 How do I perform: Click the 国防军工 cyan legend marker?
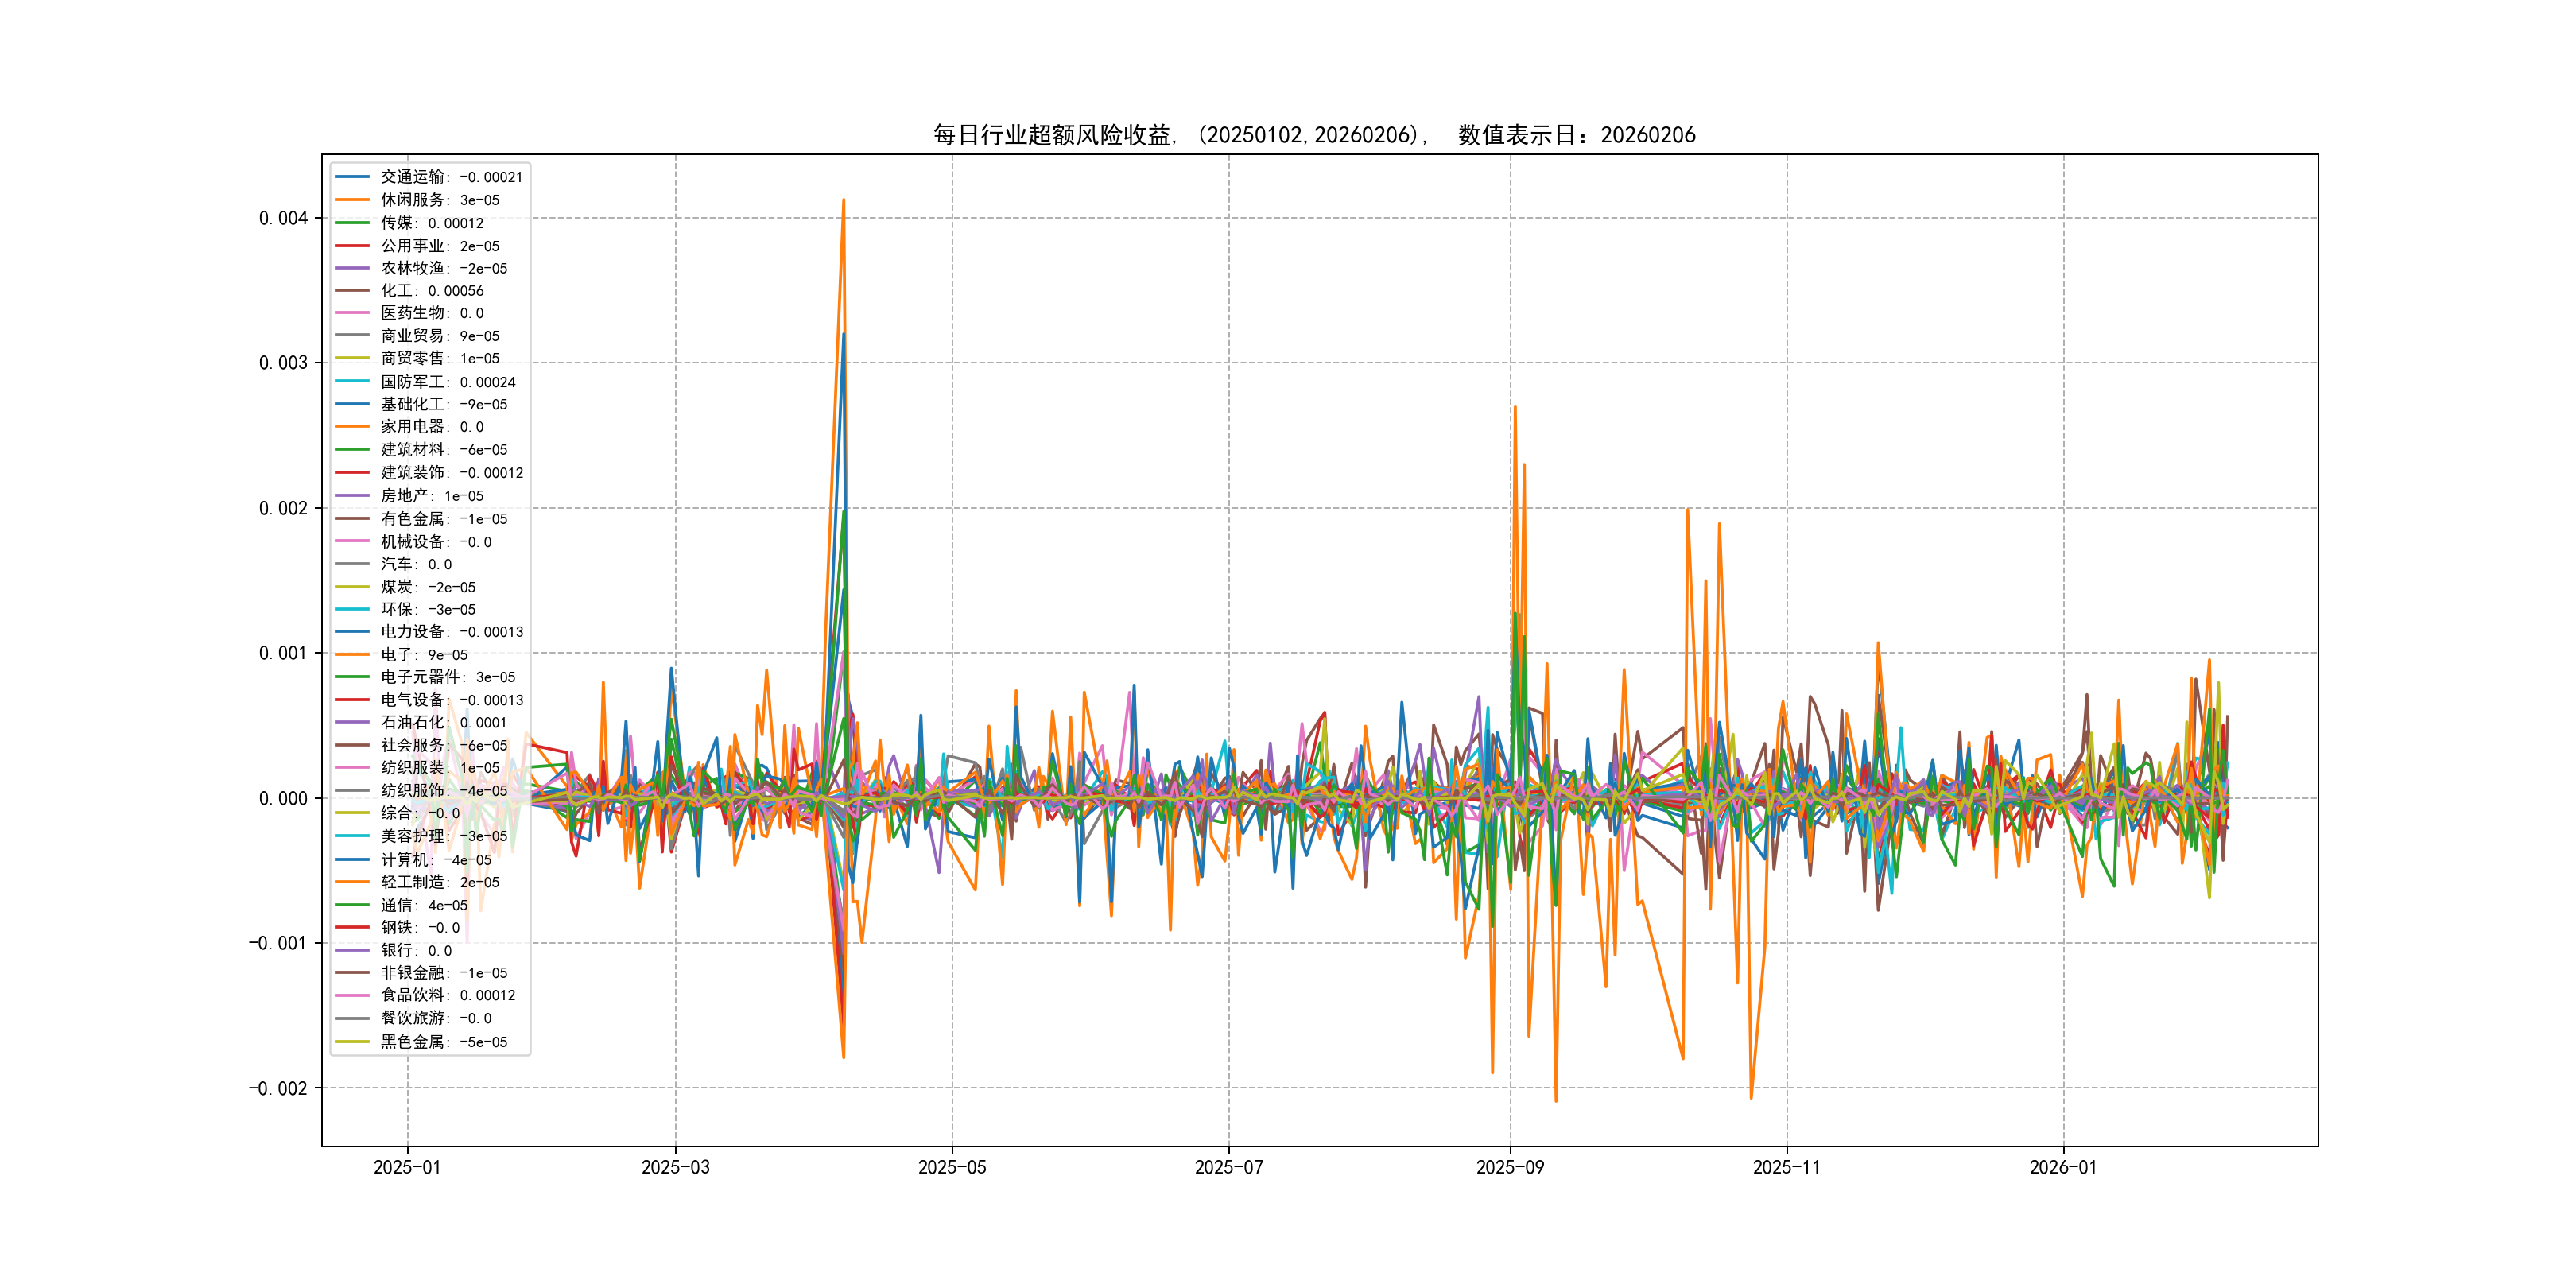352,381
